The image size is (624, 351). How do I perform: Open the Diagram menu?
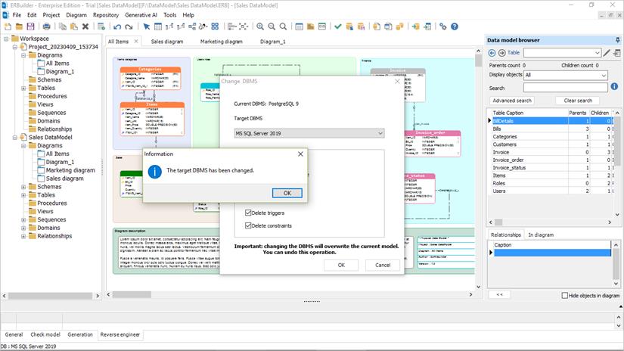(76, 14)
